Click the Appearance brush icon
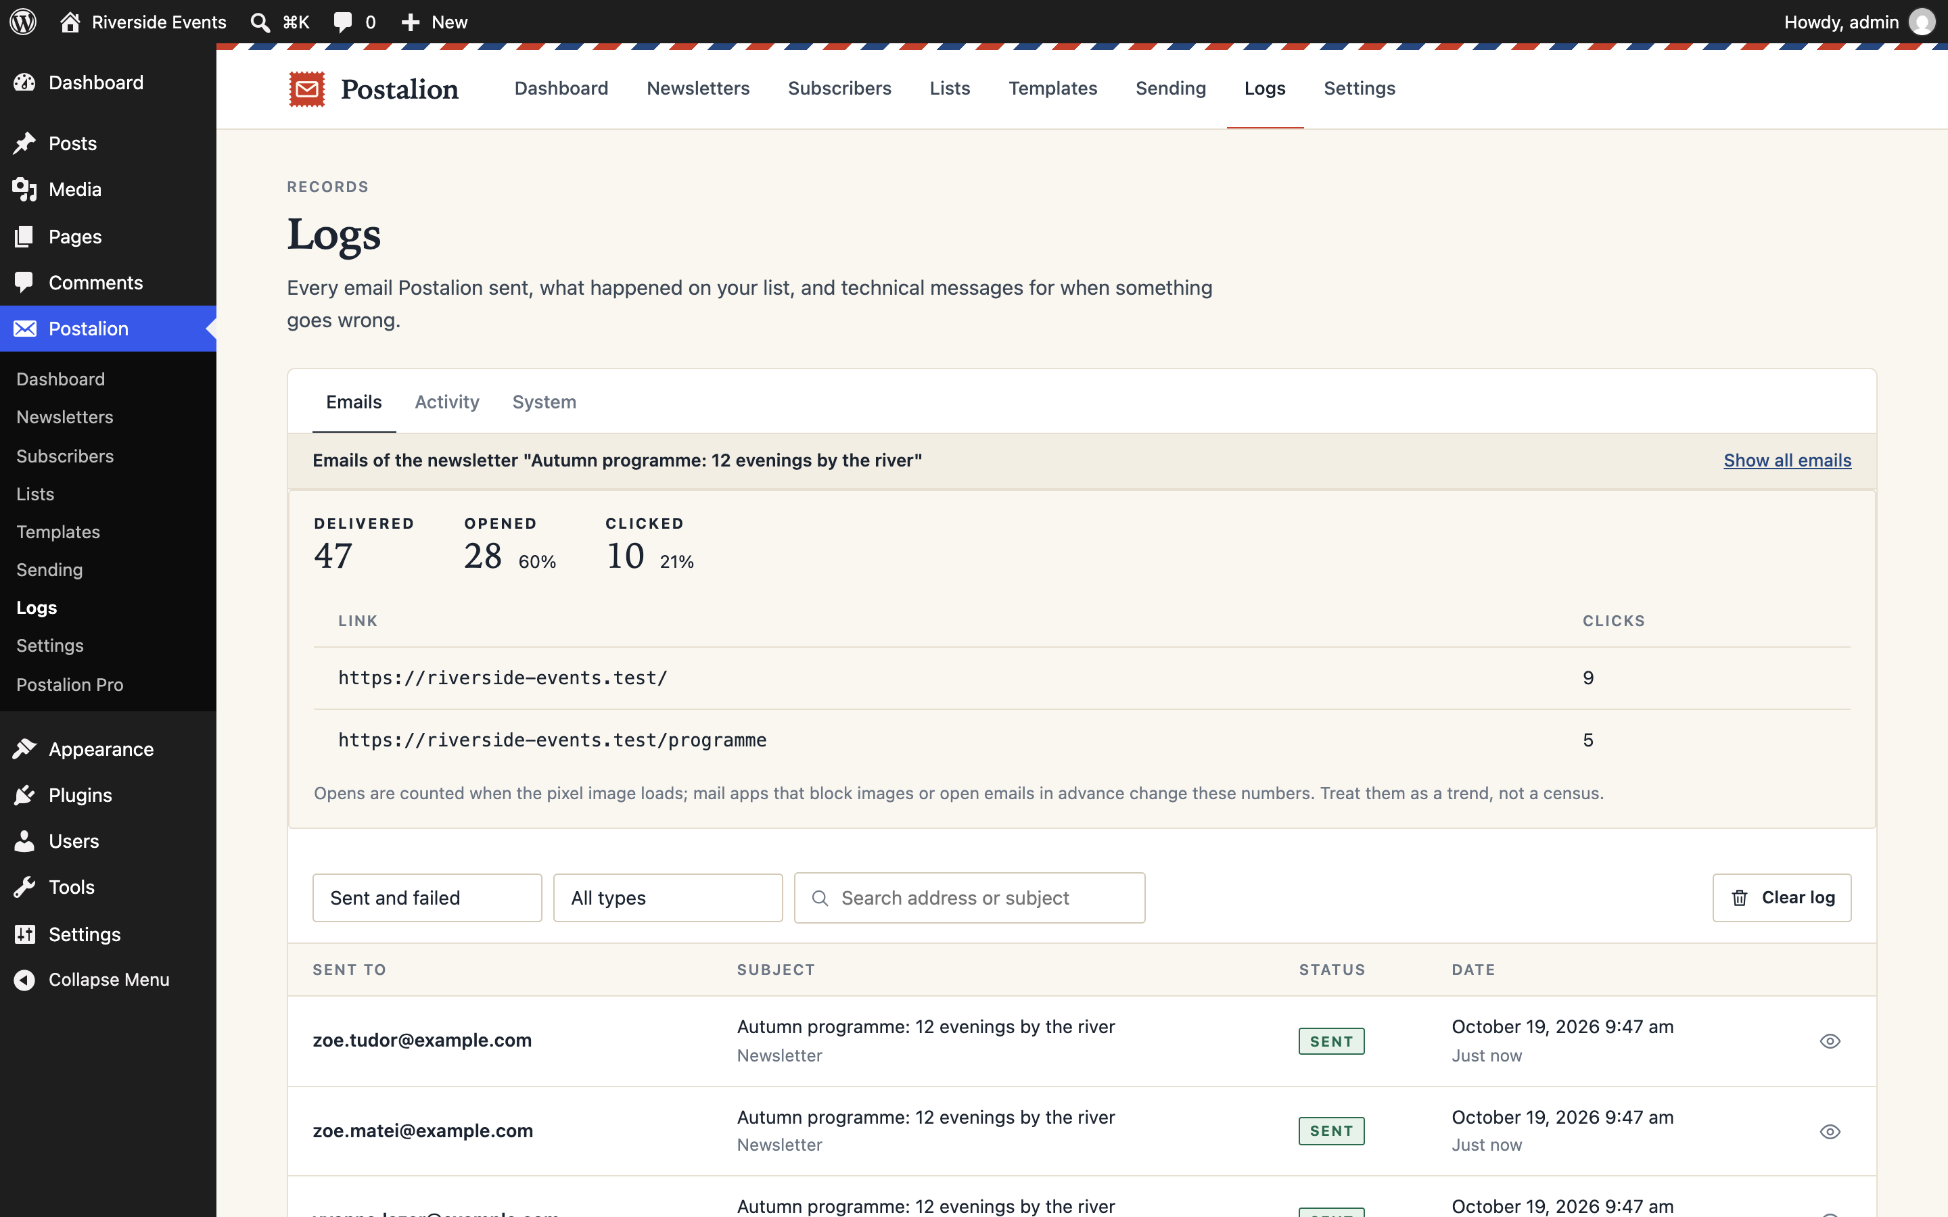The height and width of the screenshot is (1217, 1948). point(24,748)
